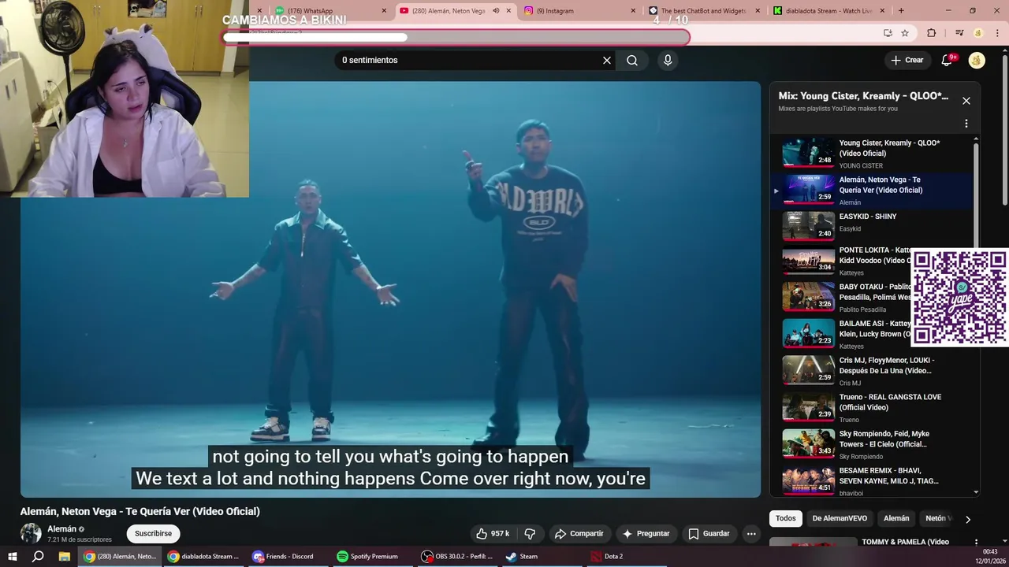The width and height of the screenshot is (1009, 567).
Task: Open Mix playlist three-dot options
Action: click(966, 124)
